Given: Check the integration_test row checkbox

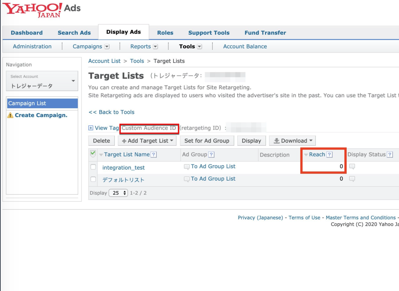Looking at the screenshot, I should 93,167.
